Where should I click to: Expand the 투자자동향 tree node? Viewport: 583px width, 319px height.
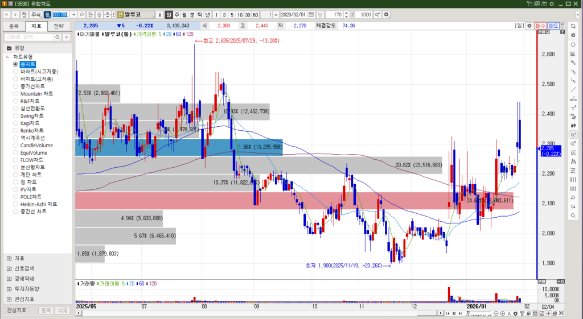click(9, 289)
